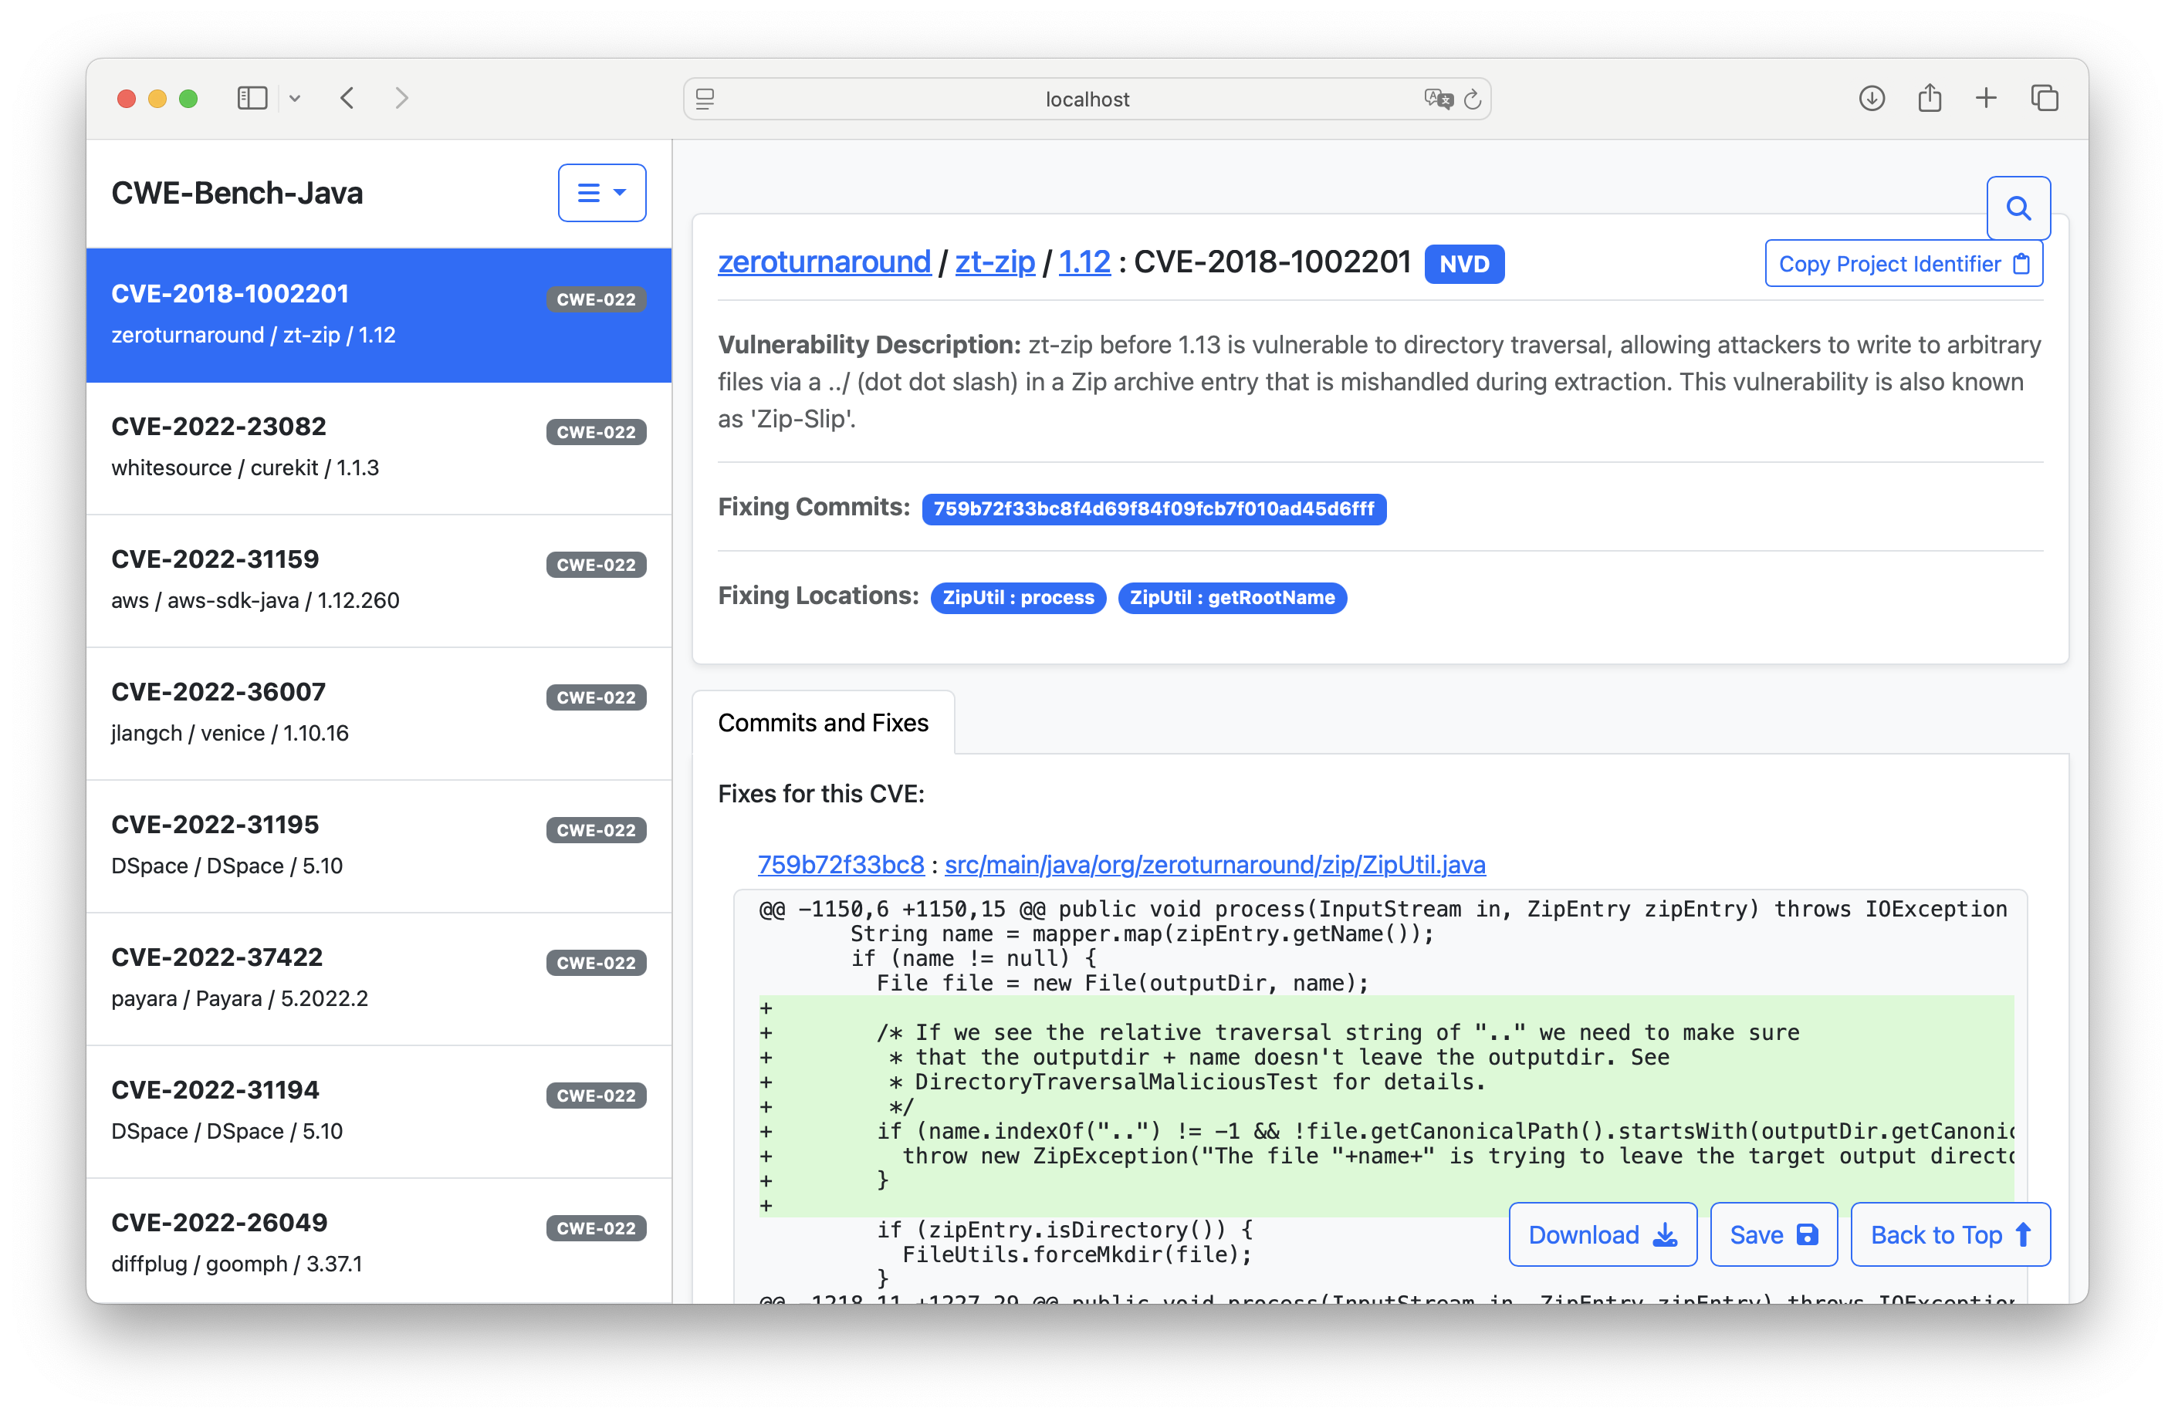This screenshot has width=2175, height=1418.
Task: Select ZipUtil : process fixing location
Action: coord(1018,598)
